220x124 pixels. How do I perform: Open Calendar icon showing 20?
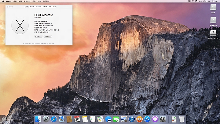click(77, 119)
